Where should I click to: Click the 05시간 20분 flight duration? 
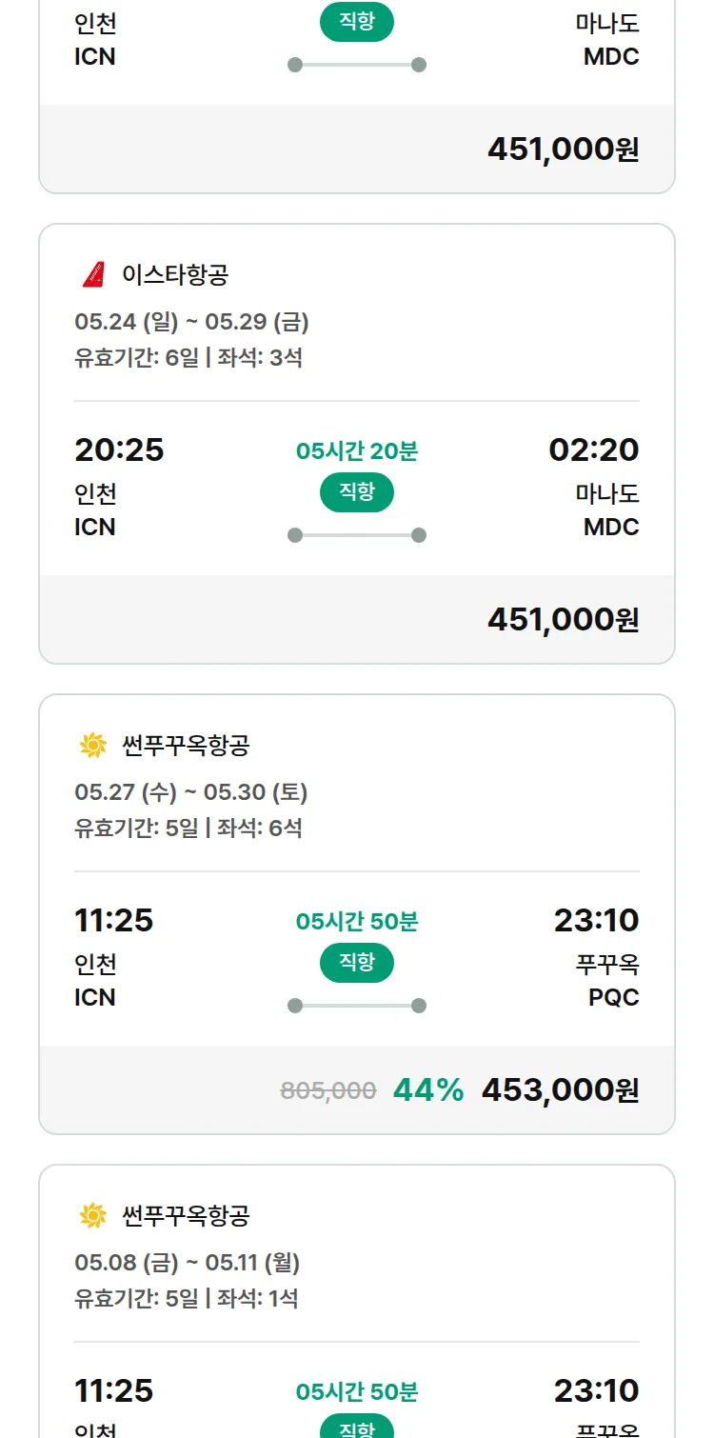tap(357, 451)
